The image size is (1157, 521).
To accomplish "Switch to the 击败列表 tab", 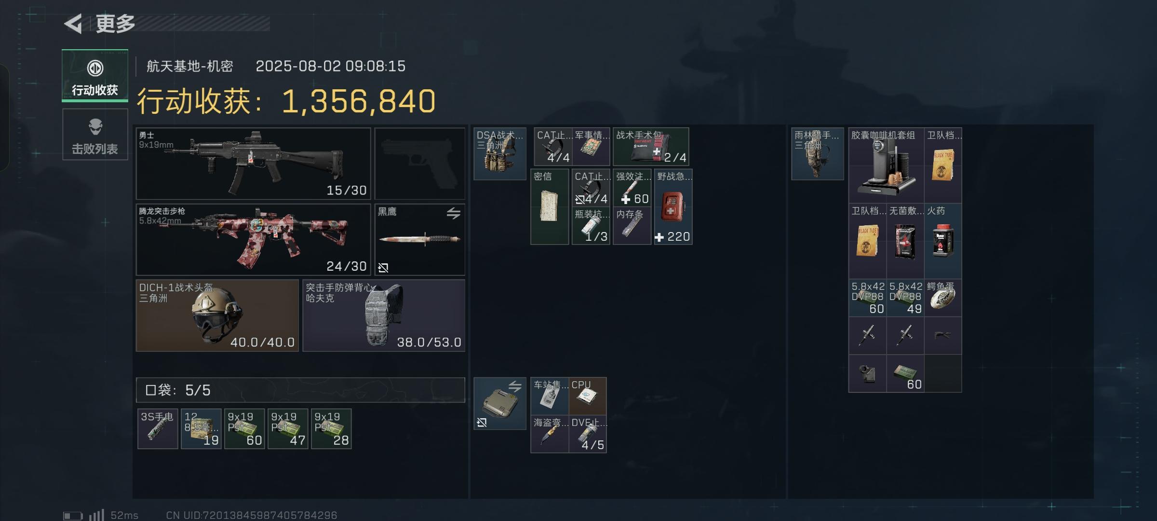I will [95, 135].
